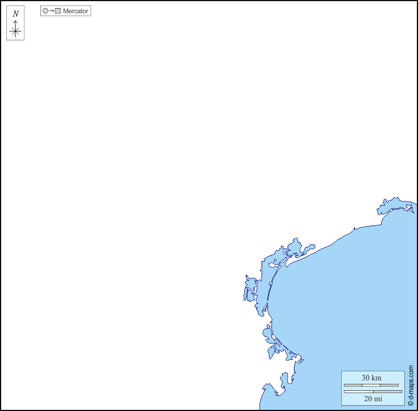Click the small bay at the bottom coastline
The image size is (418, 411).
coord(284,379)
